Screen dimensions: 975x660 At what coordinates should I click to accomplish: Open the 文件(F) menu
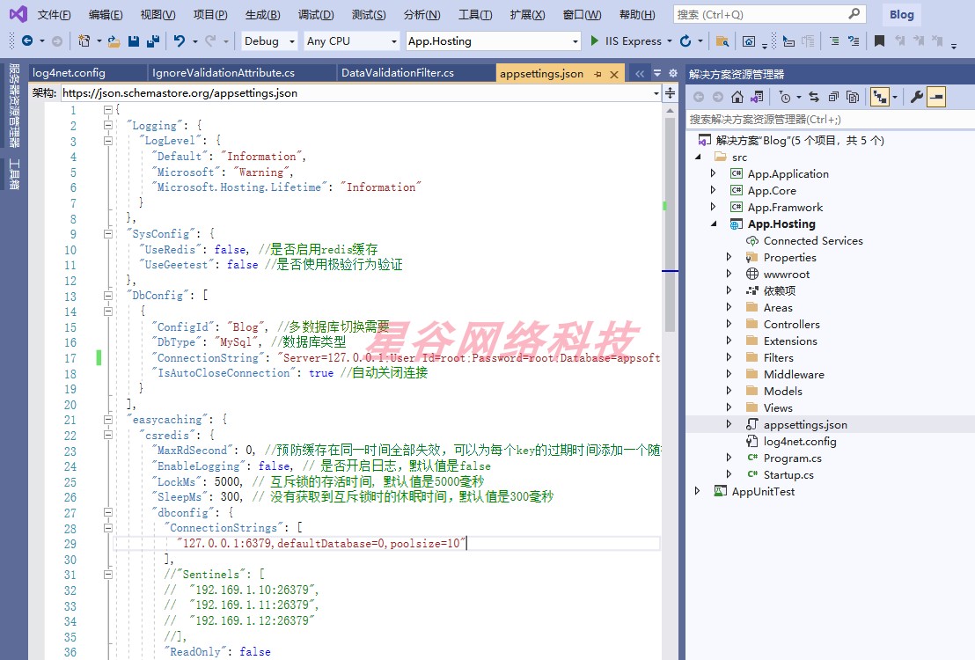tap(54, 14)
